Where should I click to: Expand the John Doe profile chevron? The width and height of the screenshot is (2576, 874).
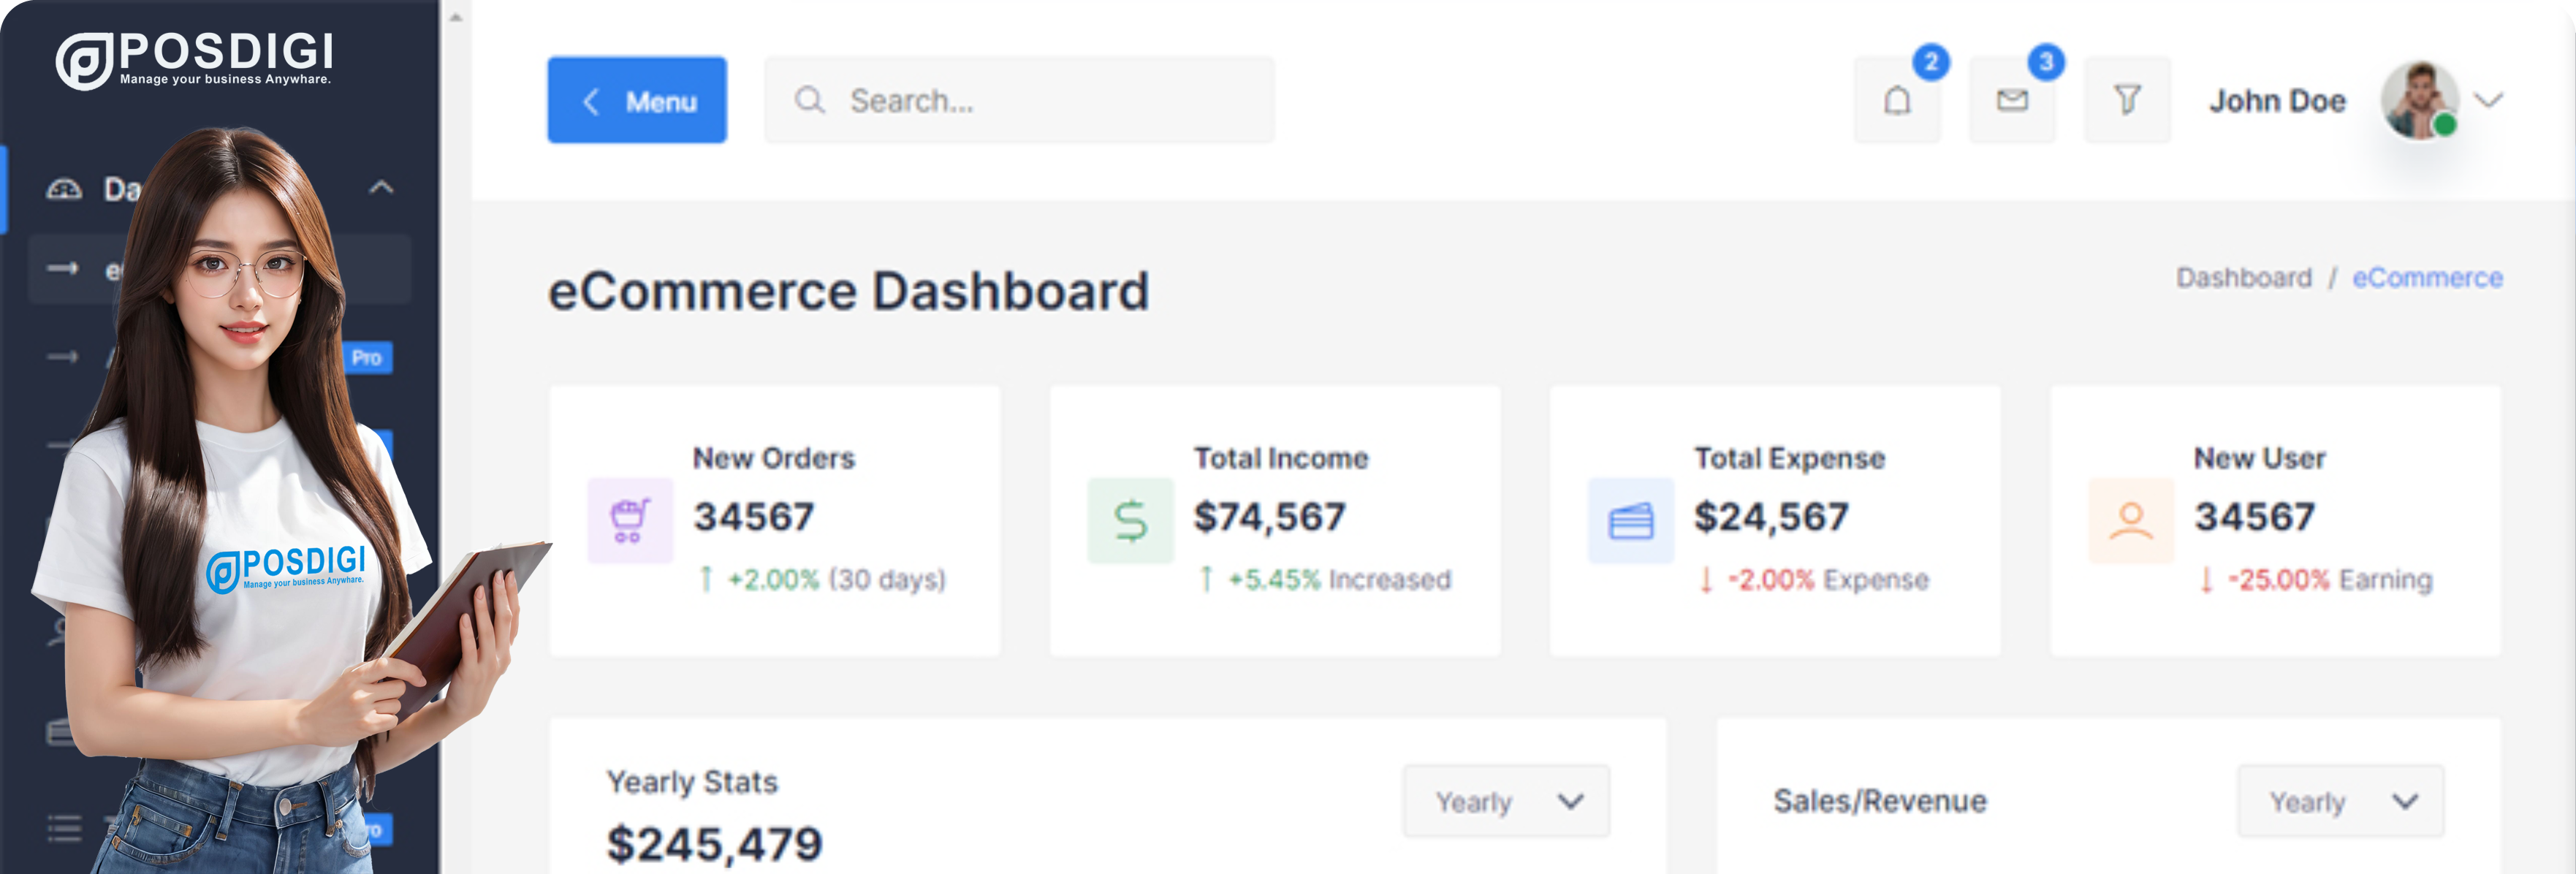[2489, 100]
